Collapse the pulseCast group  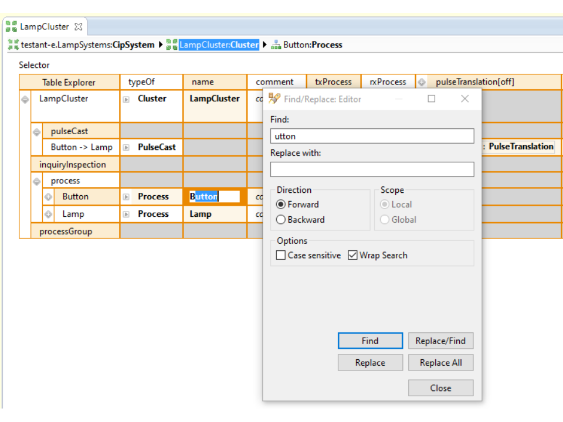(x=36, y=132)
